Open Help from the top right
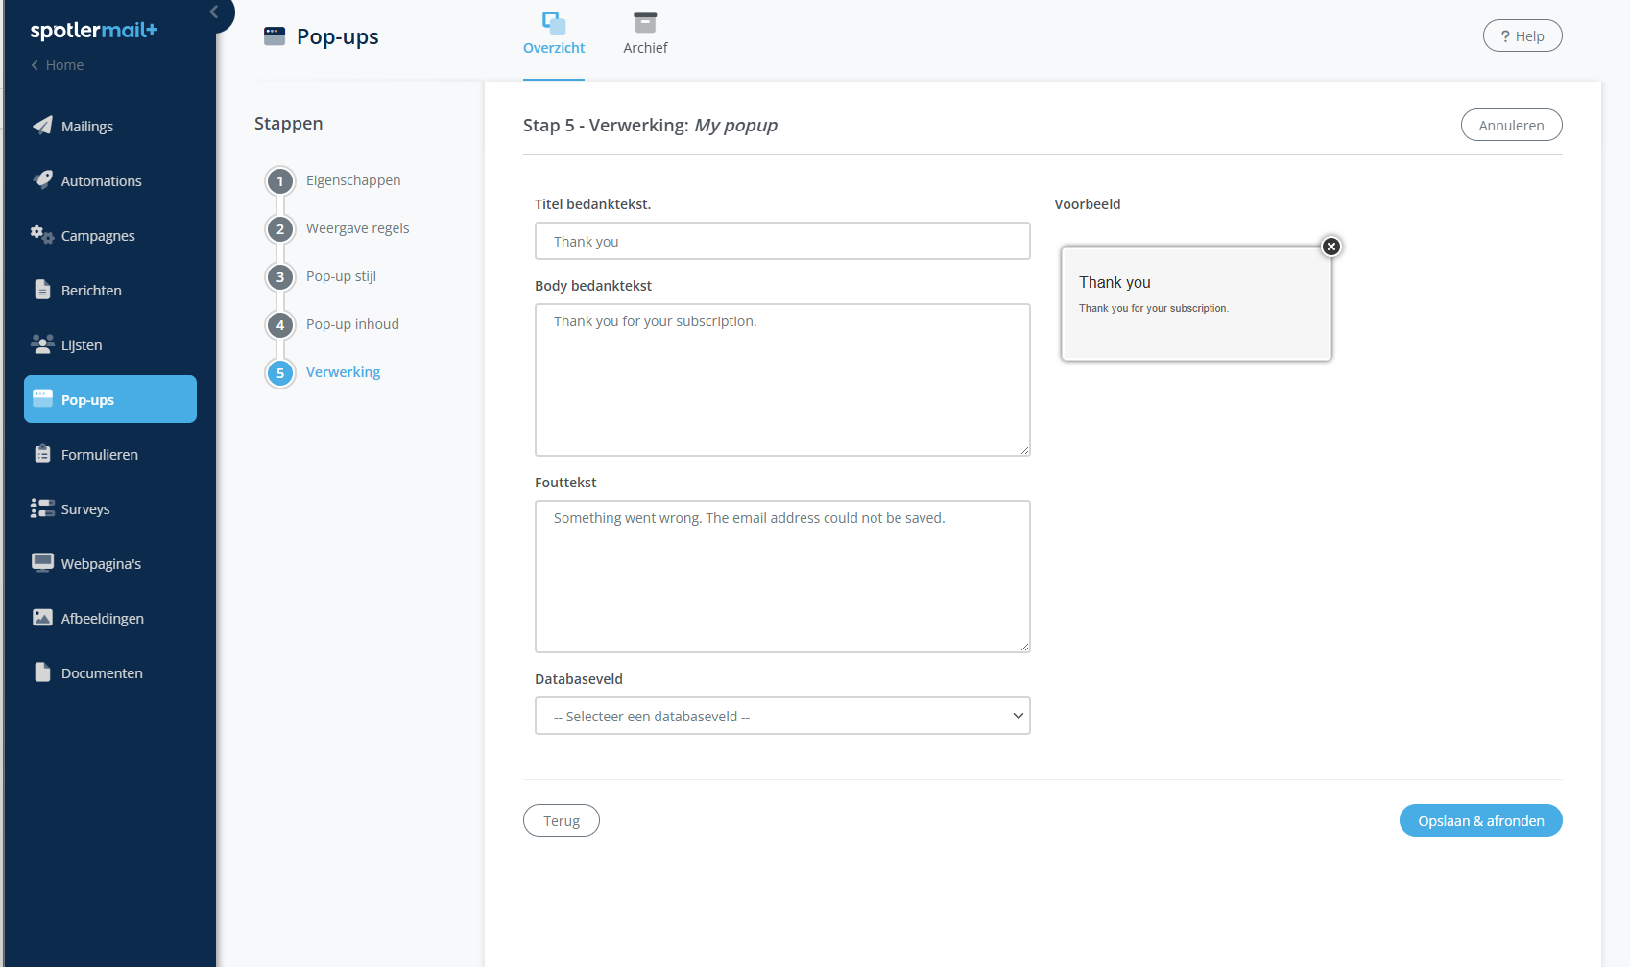 1522,35
